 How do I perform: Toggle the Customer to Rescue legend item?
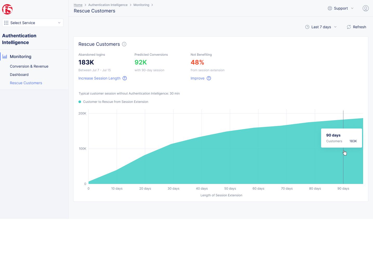pyautogui.click(x=114, y=102)
